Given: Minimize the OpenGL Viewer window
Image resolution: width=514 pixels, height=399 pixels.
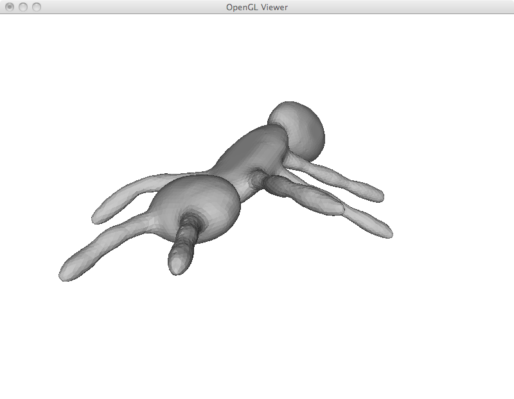Looking at the screenshot, I should [x=23, y=7].
